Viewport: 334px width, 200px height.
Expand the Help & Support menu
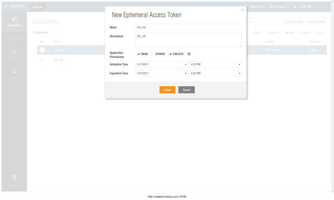coord(279,7)
